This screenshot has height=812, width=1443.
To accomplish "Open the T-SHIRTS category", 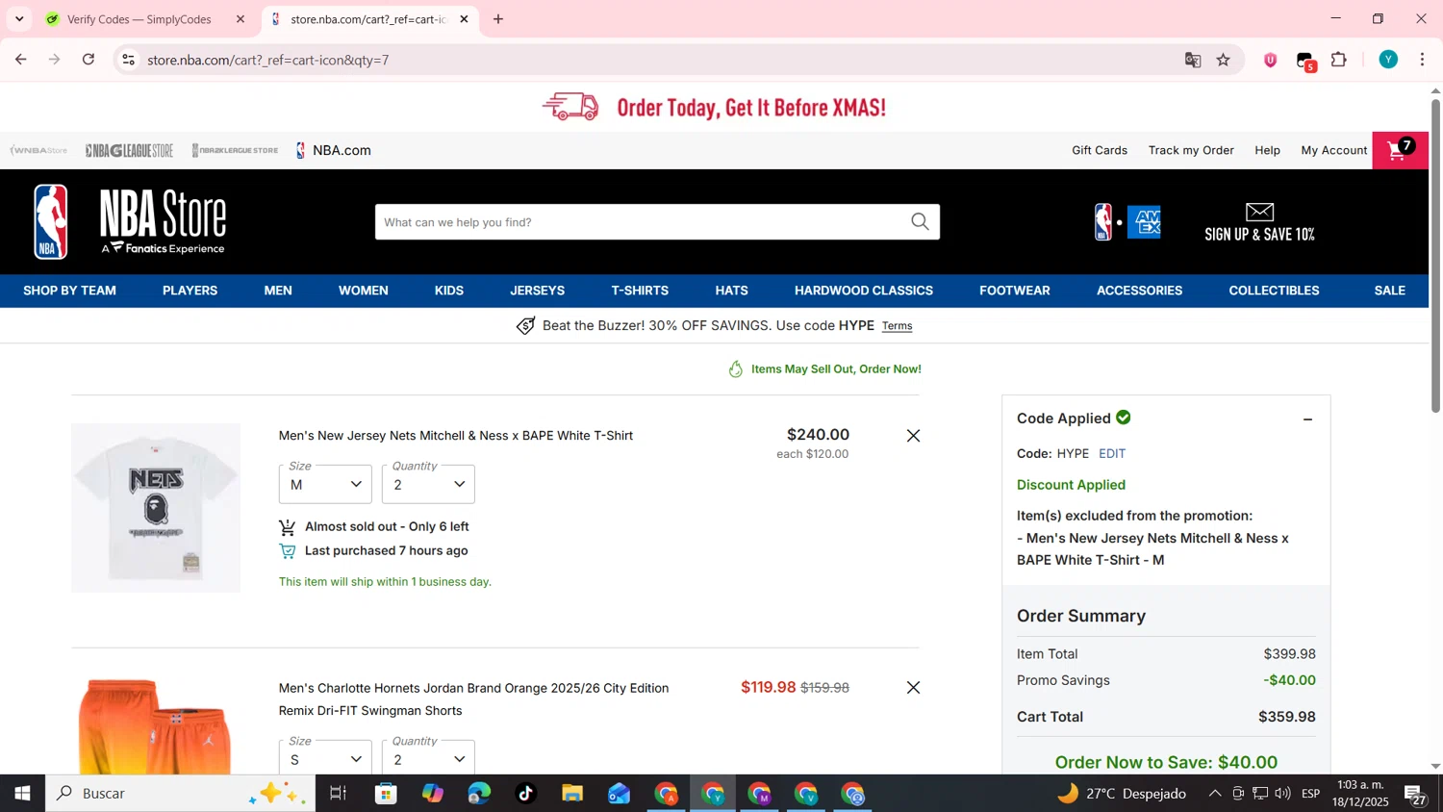I will (640, 291).
